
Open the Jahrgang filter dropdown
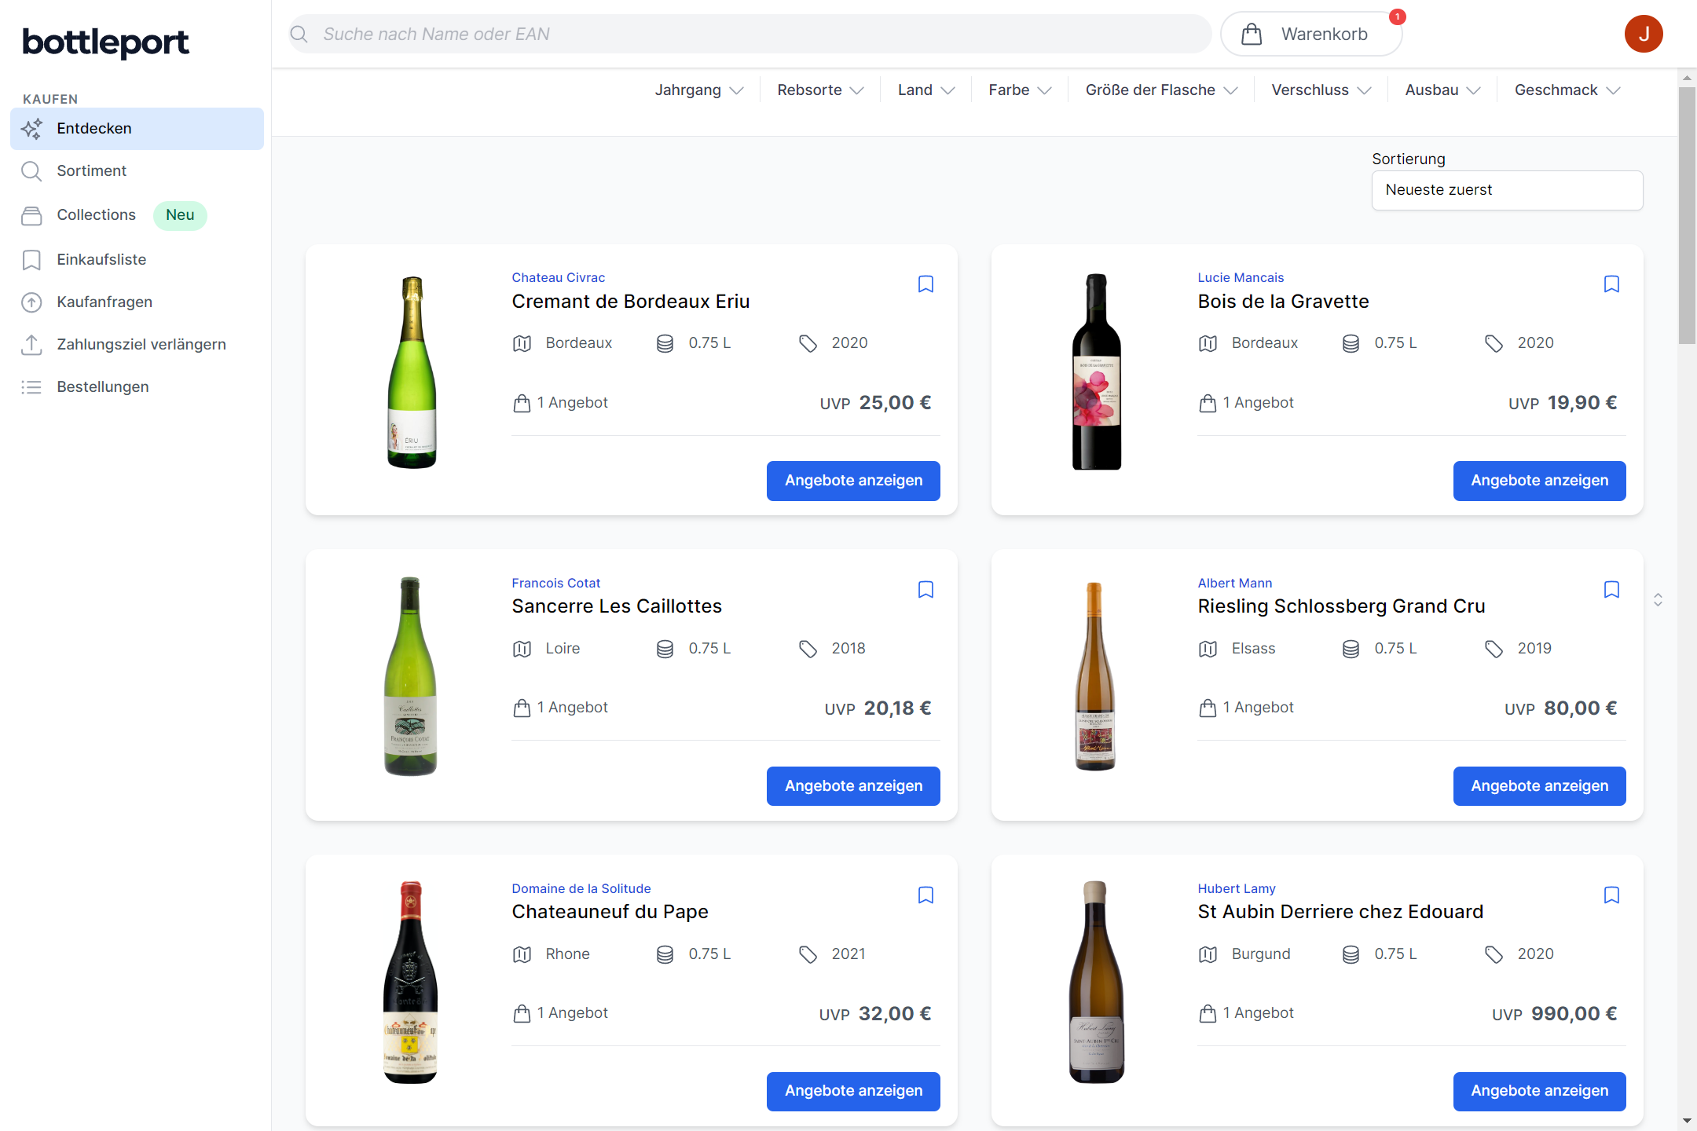pos(698,90)
